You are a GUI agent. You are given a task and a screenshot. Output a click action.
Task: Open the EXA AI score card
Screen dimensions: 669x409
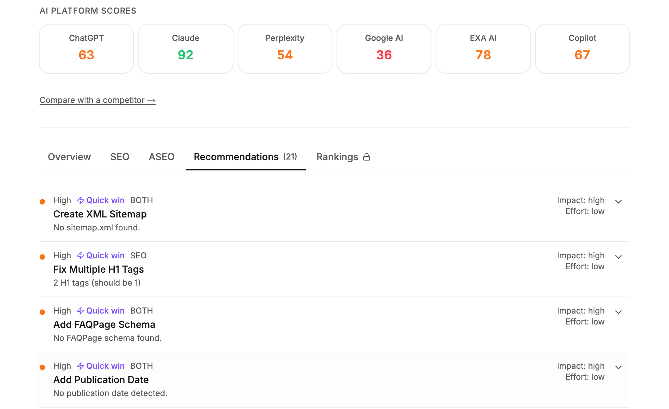483,48
